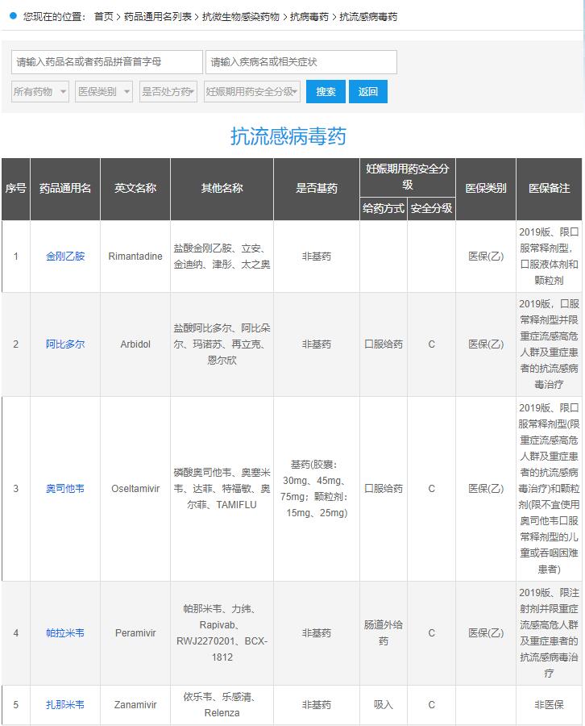The height and width of the screenshot is (726, 585).
Task: Go to 抗微生物感染药物 breadcrumb
Action: (x=240, y=17)
